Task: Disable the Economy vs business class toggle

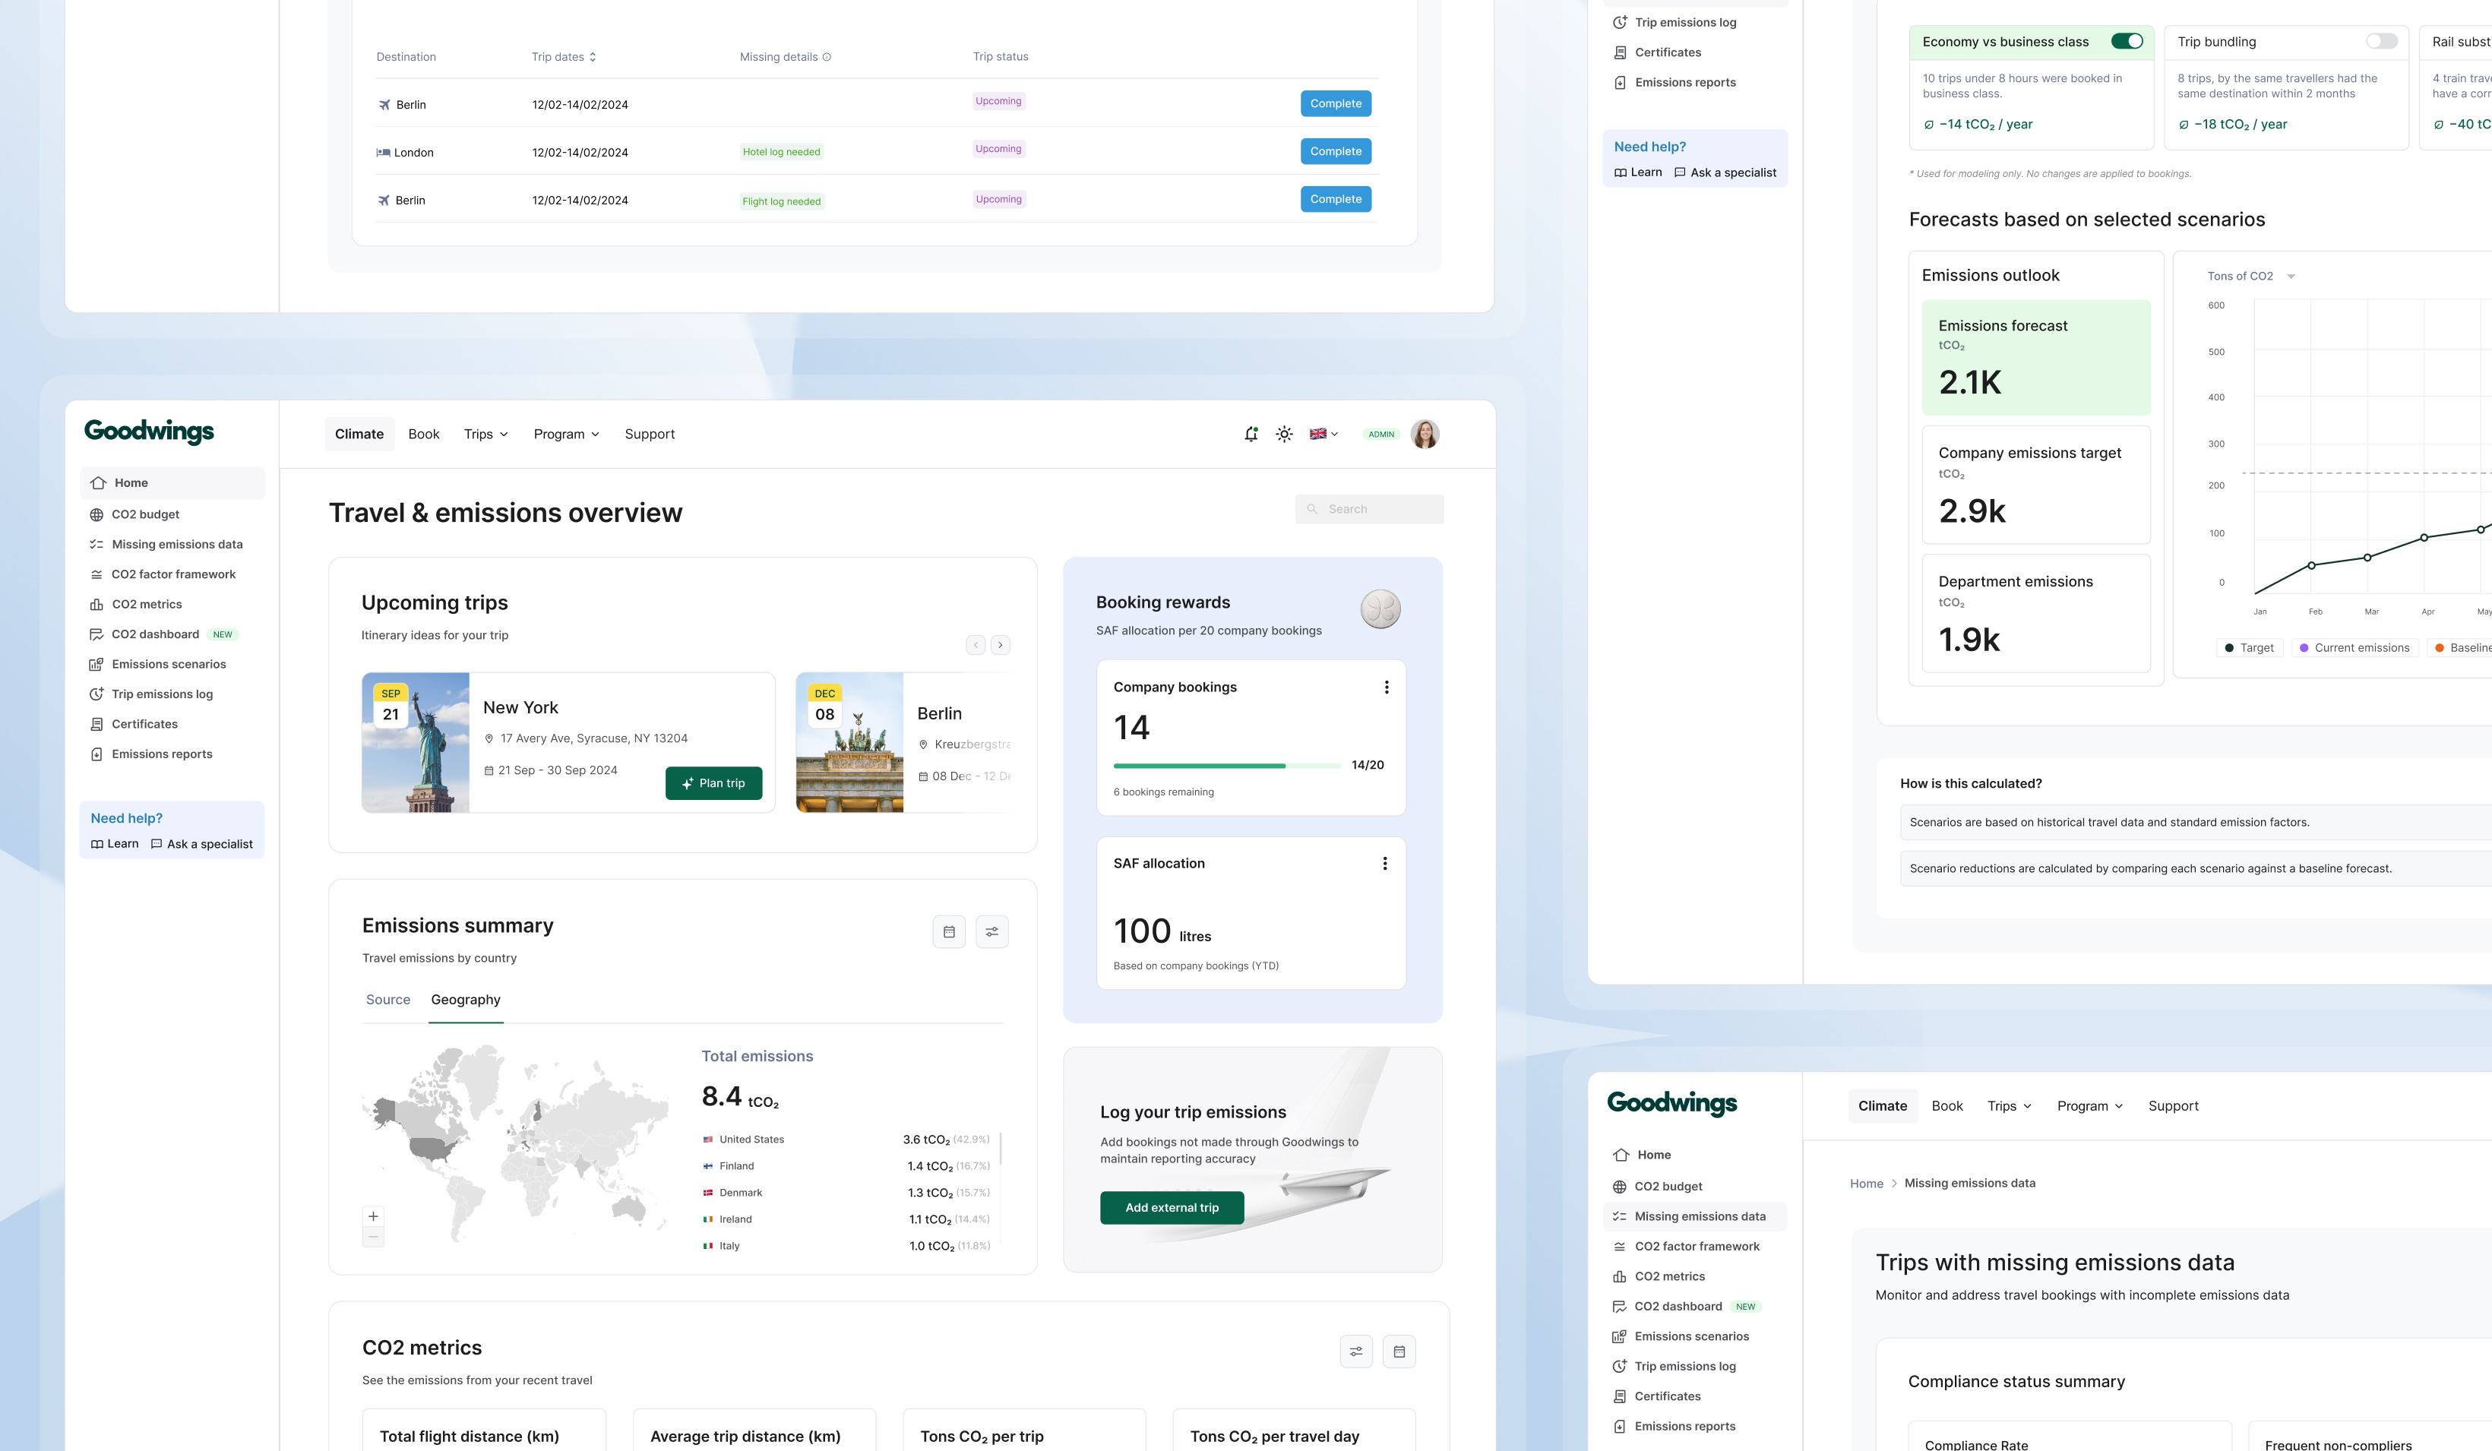Action: coord(2129,42)
